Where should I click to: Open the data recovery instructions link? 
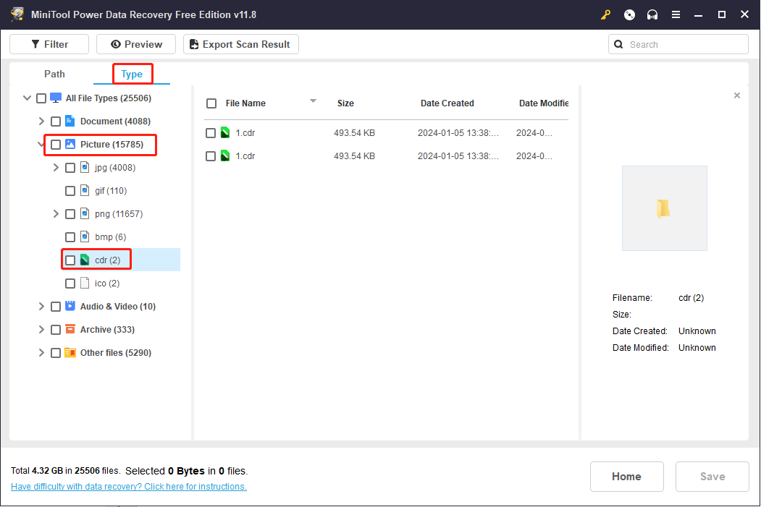tap(129, 487)
